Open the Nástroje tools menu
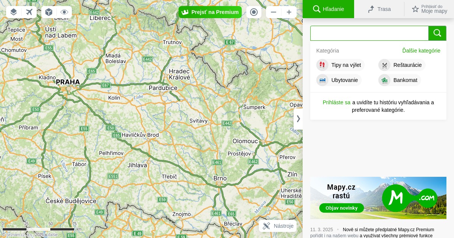Image resolution: width=454 pixels, height=238 pixels. tap(278, 226)
